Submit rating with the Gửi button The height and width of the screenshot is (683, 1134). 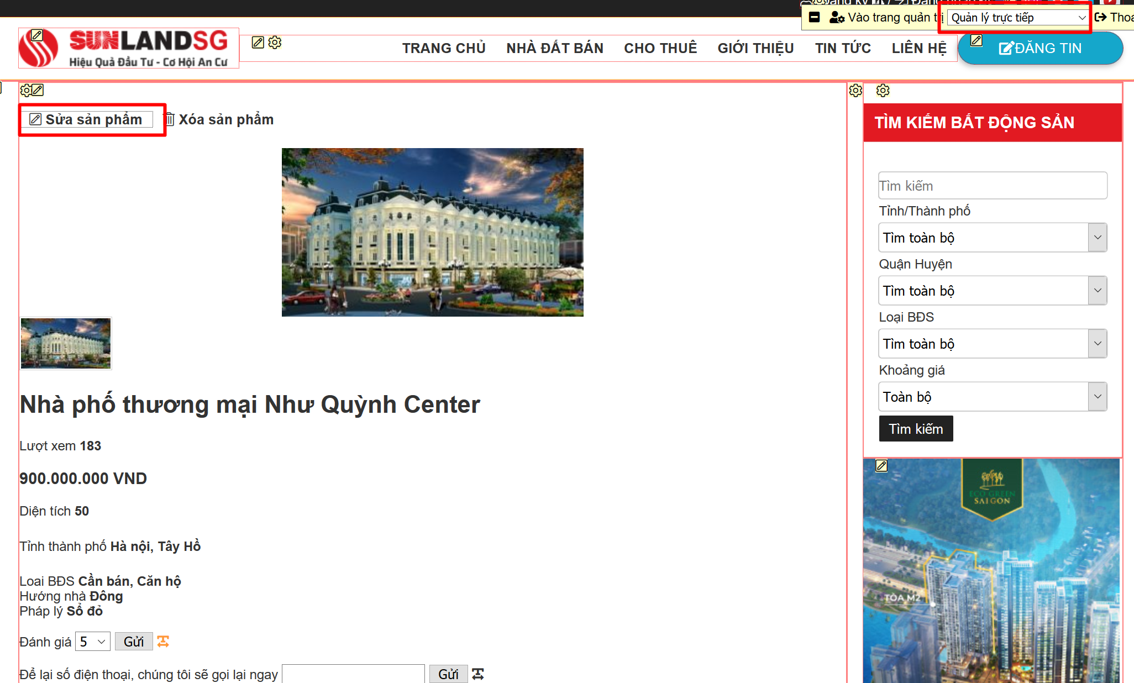pyautogui.click(x=134, y=642)
